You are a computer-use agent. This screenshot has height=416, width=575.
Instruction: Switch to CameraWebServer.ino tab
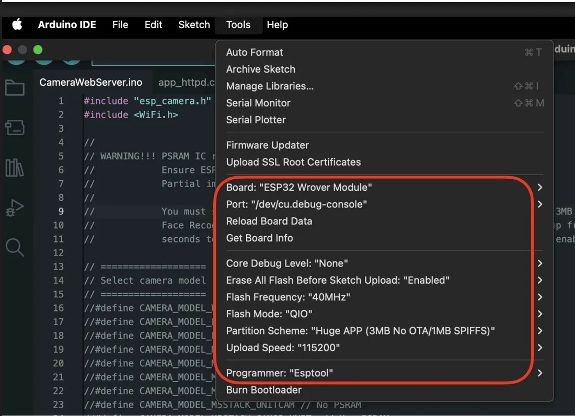[x=91, y=82]
